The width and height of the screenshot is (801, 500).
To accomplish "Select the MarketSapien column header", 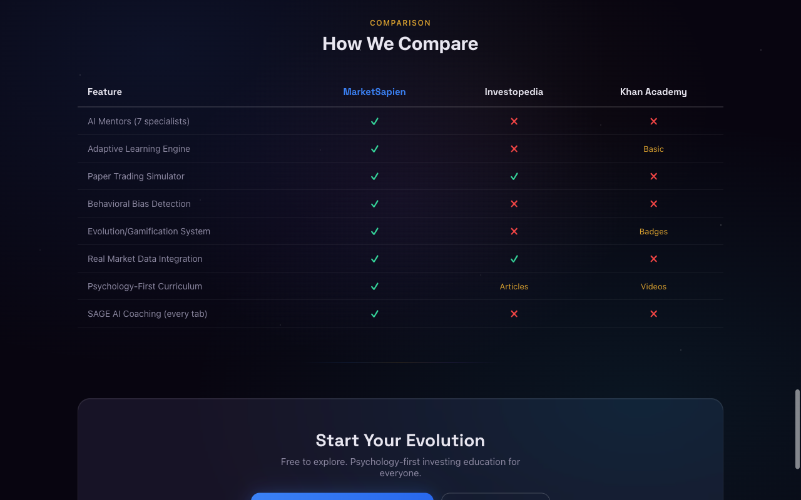I will click(x=374, y=92).
